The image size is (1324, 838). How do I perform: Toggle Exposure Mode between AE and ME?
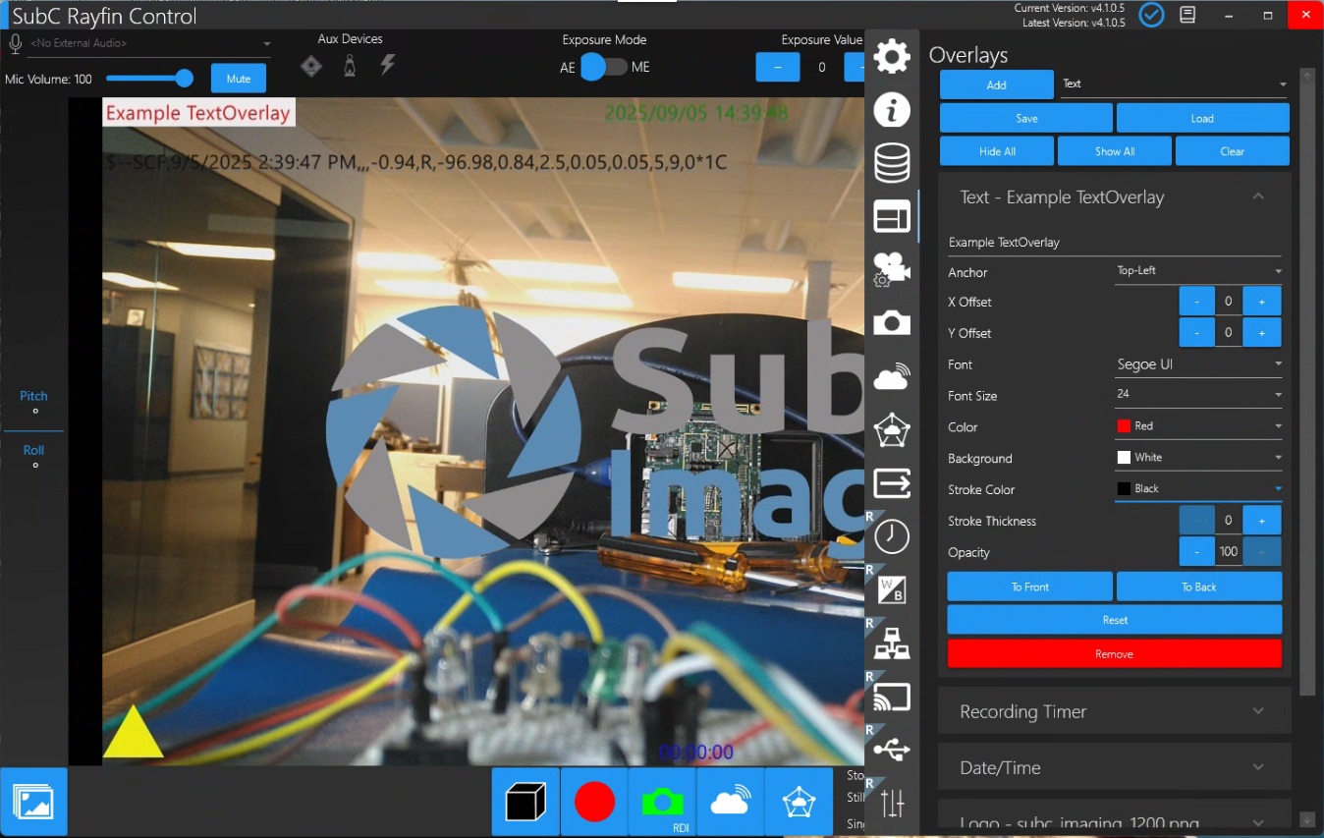tap(604, 67)
